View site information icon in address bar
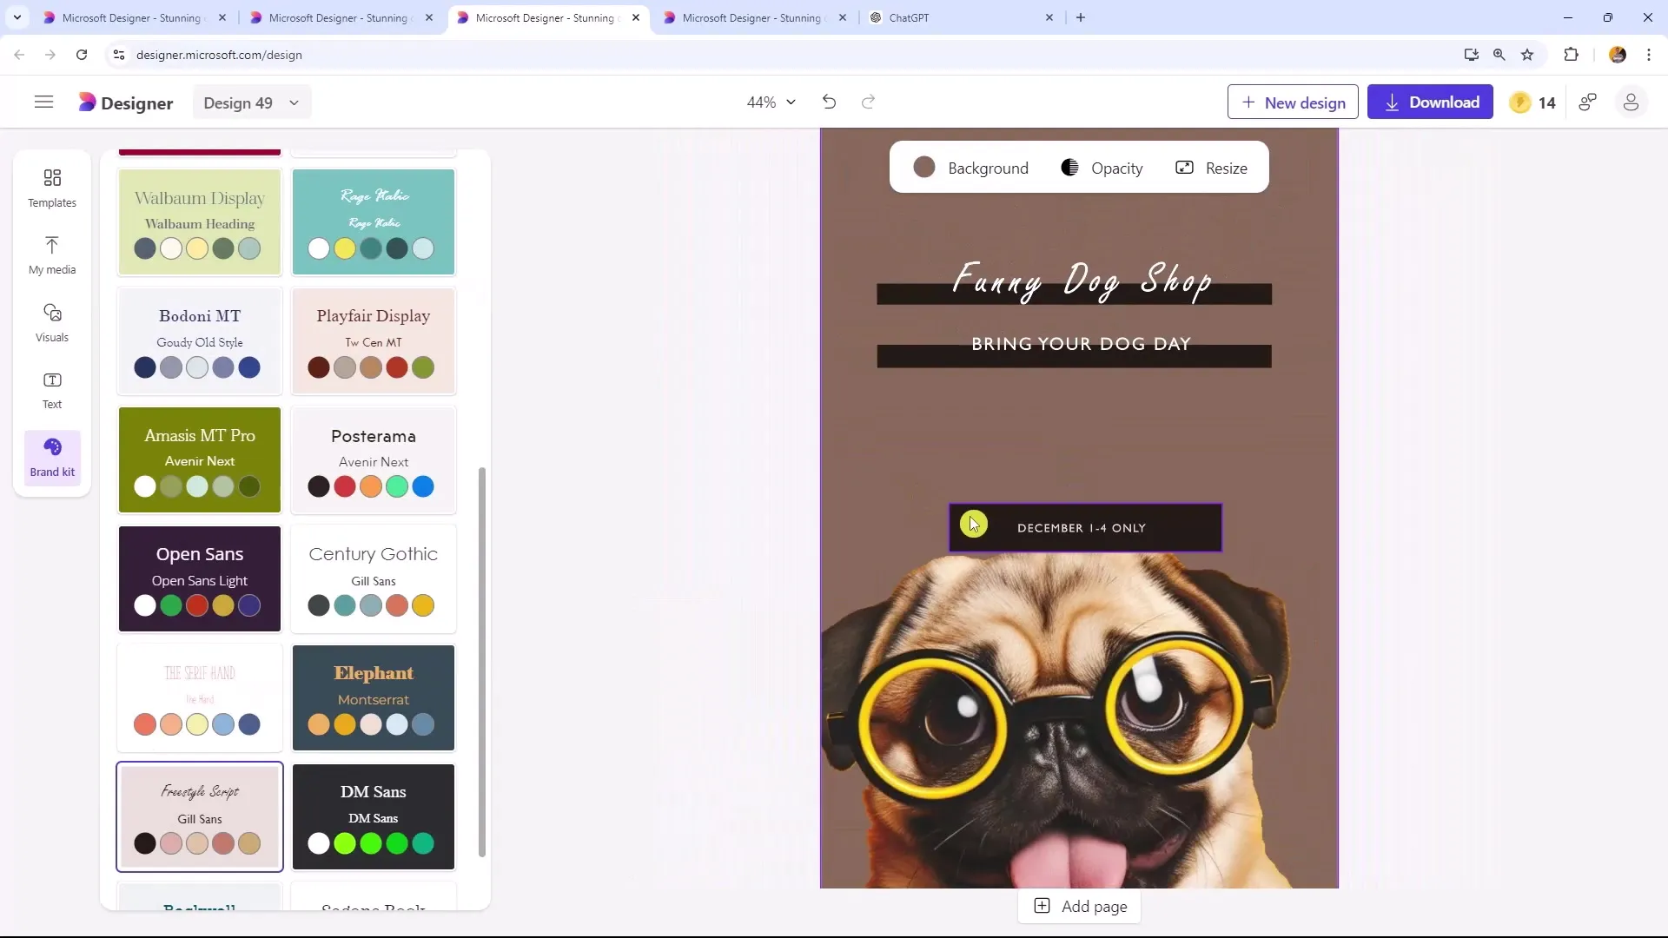This screenshot has width=1668, height=938. [x=120, y=55]
